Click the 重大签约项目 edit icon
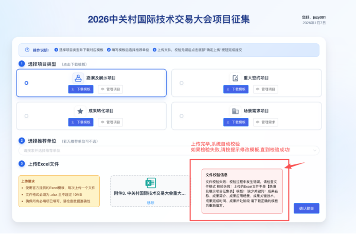 [235, 78]
